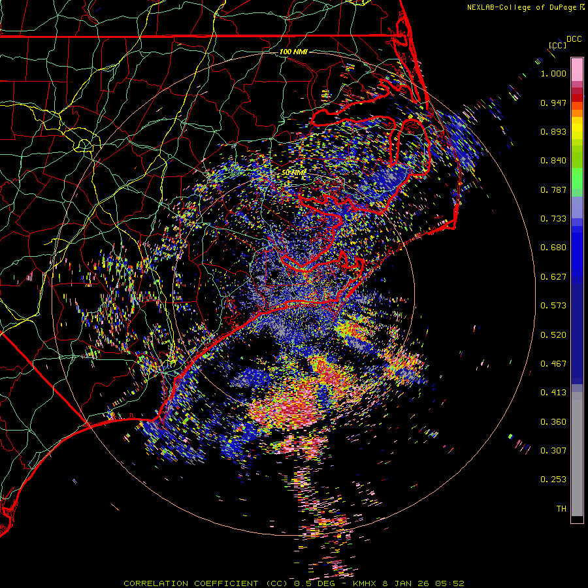Select the 0.573 legend value
This screenshot has height=588, width=588.
coord(553,306)
